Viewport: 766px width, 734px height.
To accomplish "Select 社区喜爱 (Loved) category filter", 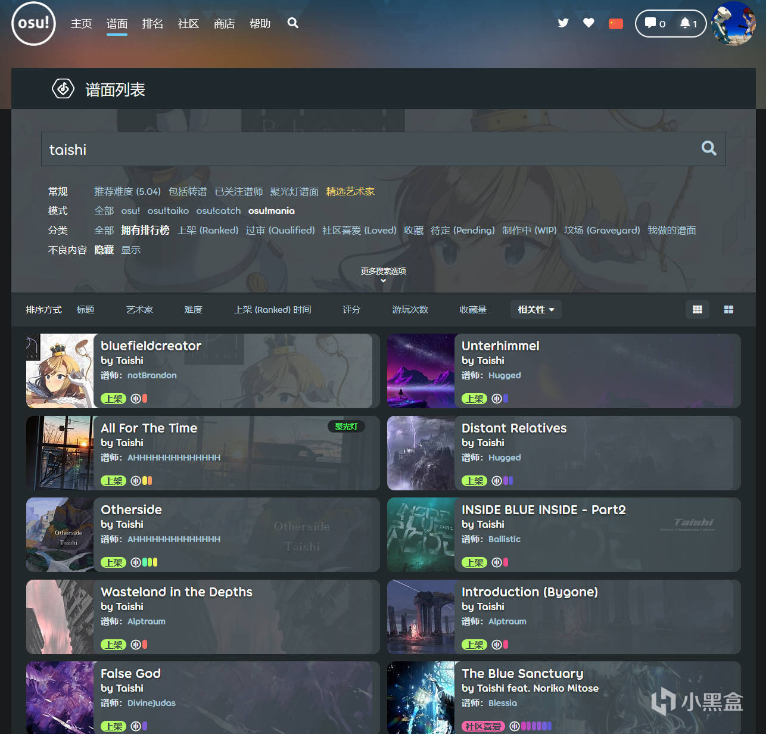I will 359,230.
